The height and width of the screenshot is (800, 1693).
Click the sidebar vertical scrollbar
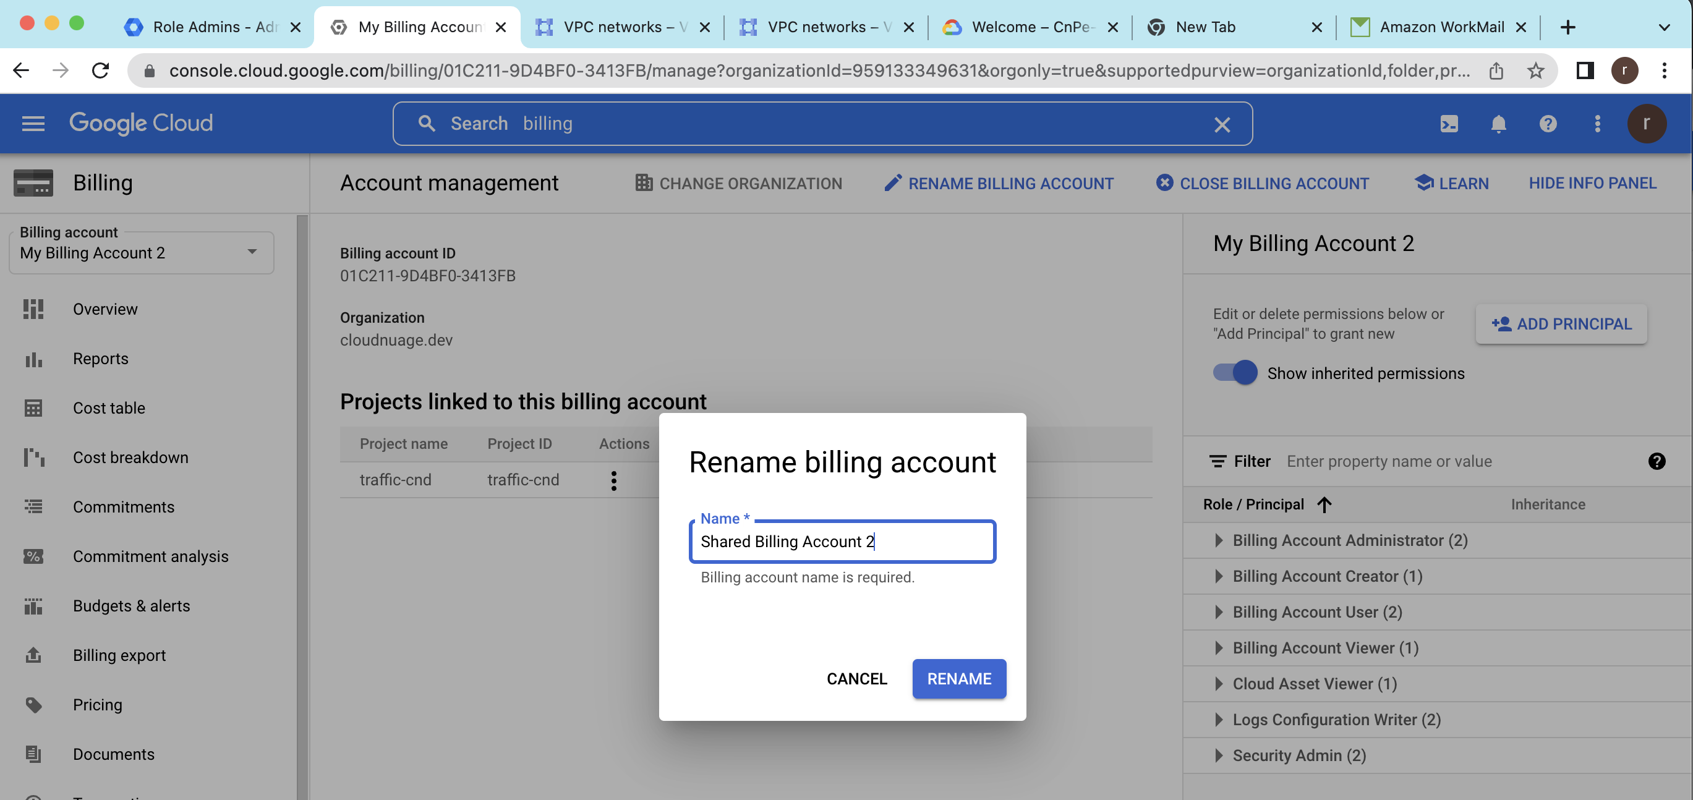click(302, 506)
